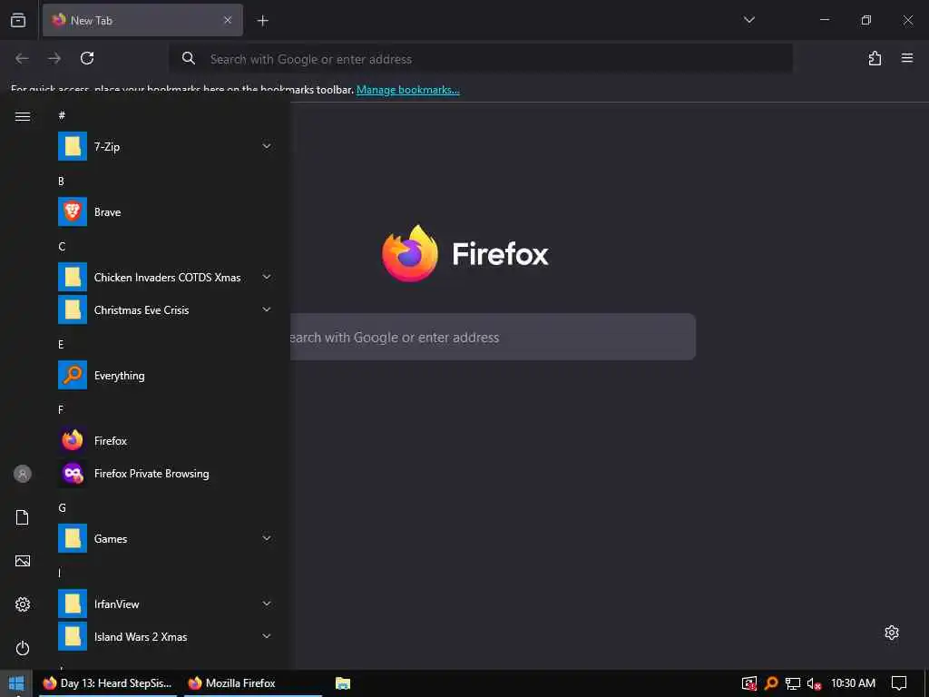The image size is (929, 697).
Task: Open the Firefox View tab list icon
Action: 18,20
